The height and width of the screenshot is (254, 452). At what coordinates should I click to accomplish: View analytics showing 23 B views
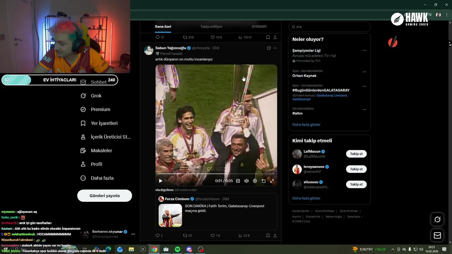(244, 235)
